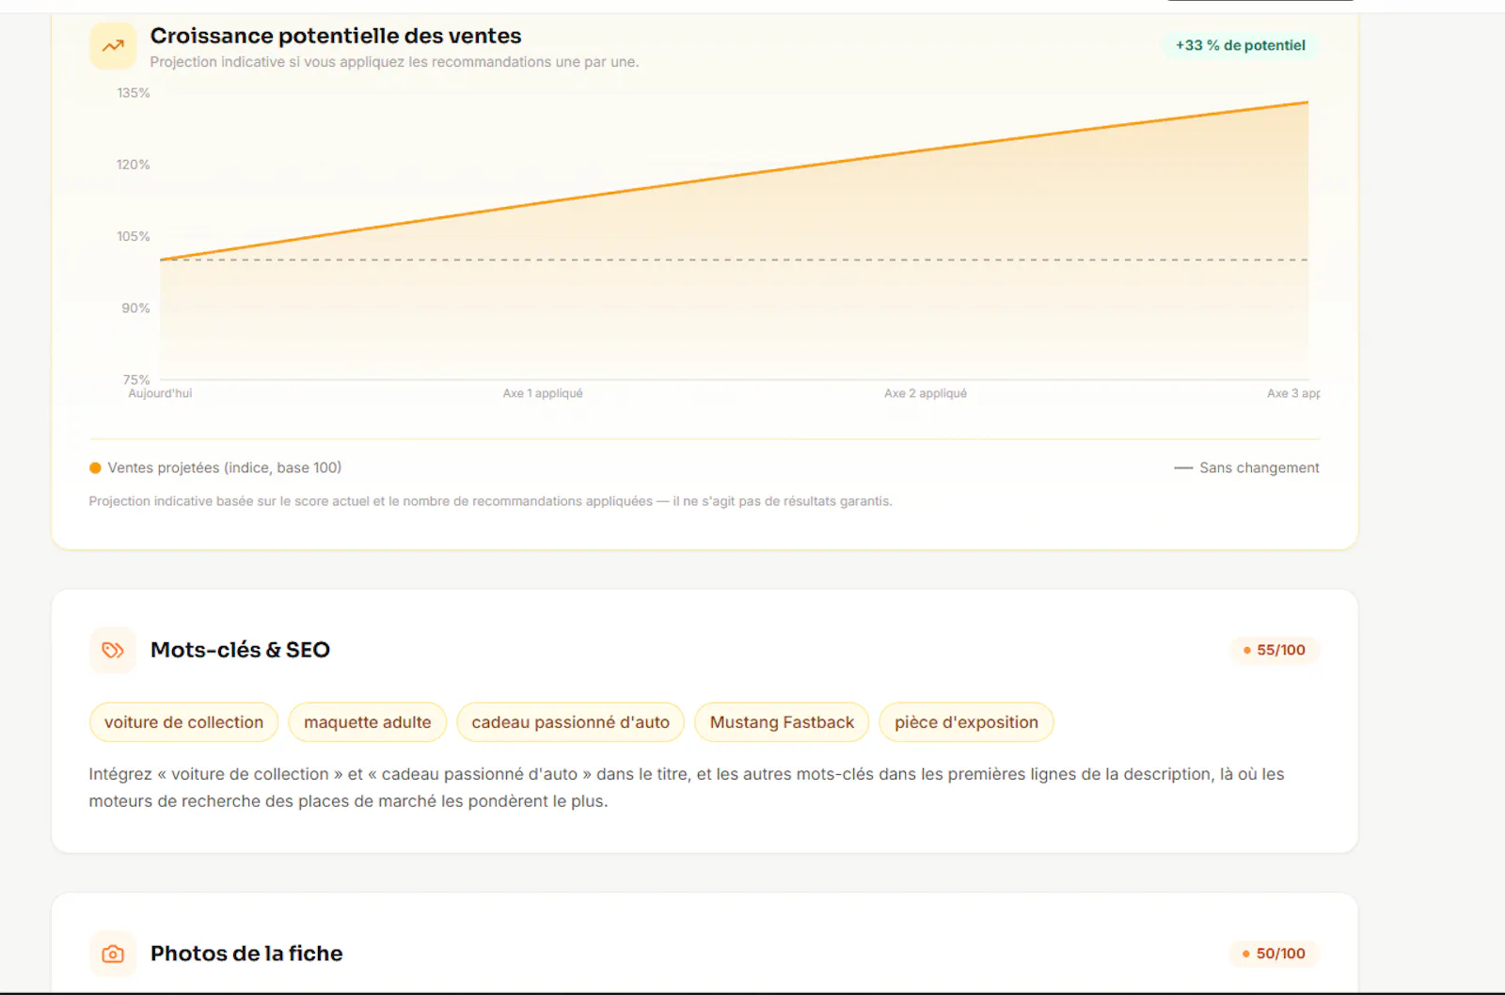Click the Croissance potentielle des ventes heading
This screenshot has height=995, width=1505.
point(336,36)
